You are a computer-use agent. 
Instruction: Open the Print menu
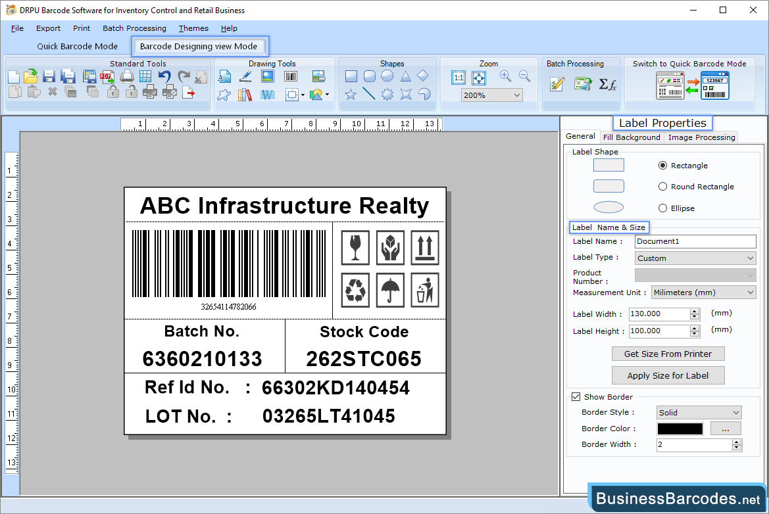(82, 28)
